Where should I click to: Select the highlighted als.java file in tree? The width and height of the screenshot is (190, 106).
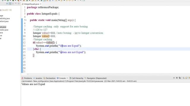pyautogui.click(x=3, y=27)
